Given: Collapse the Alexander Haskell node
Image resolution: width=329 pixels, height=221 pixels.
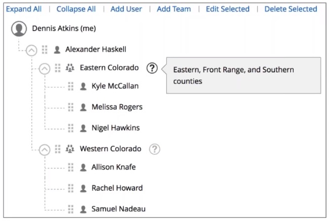Looking at the screenshot, I should pyautogui.click(x=31, y=51).
